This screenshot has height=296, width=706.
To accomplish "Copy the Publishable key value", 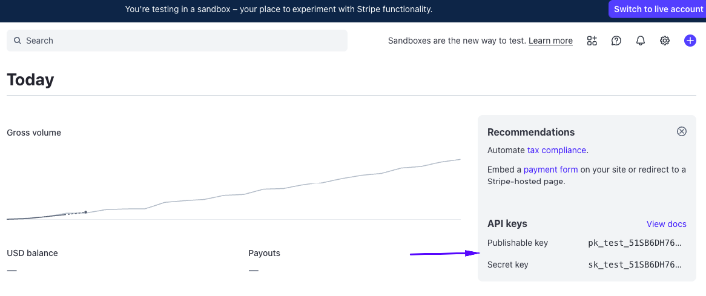I will [635, 243].
